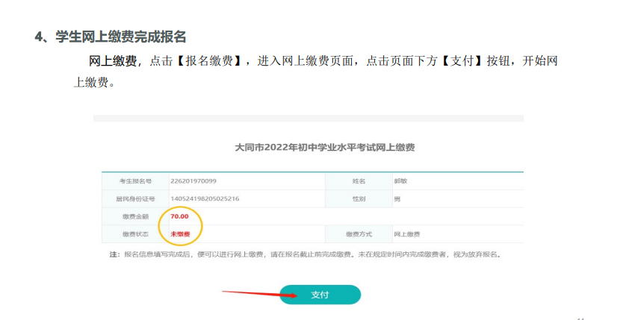Screen dimensions: 623x320
Task: Click the 缴费方式 label cell
Action: point(359,234)
